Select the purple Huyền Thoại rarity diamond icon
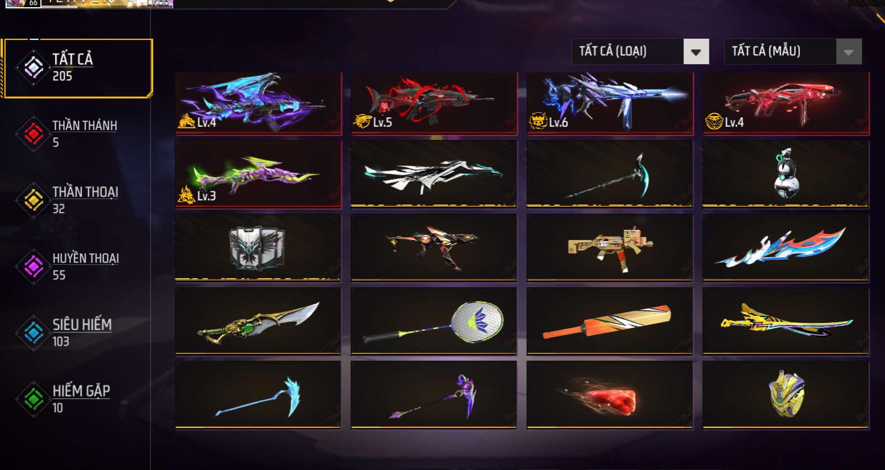Viewport: 885px width, 470px height. click(x=33, y=266)
